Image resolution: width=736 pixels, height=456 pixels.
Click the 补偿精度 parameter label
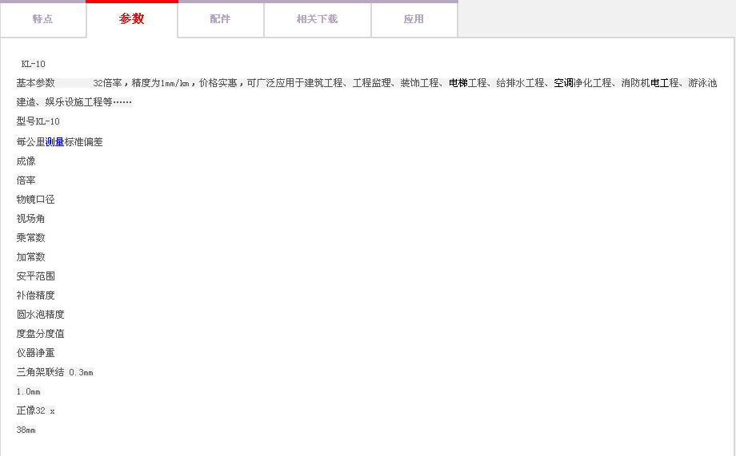[x=35, y=295]
